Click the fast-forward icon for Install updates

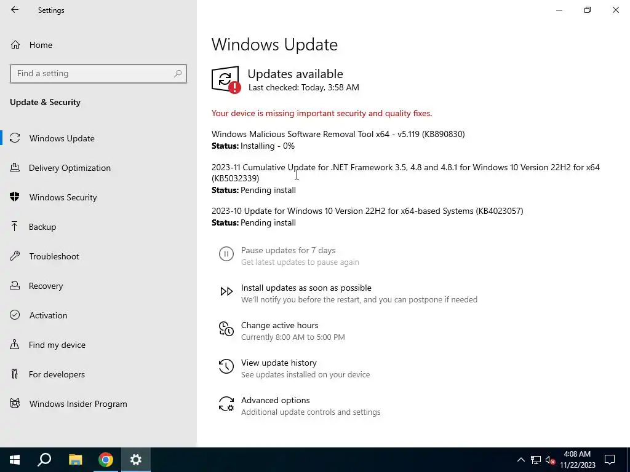pos(226,291)
